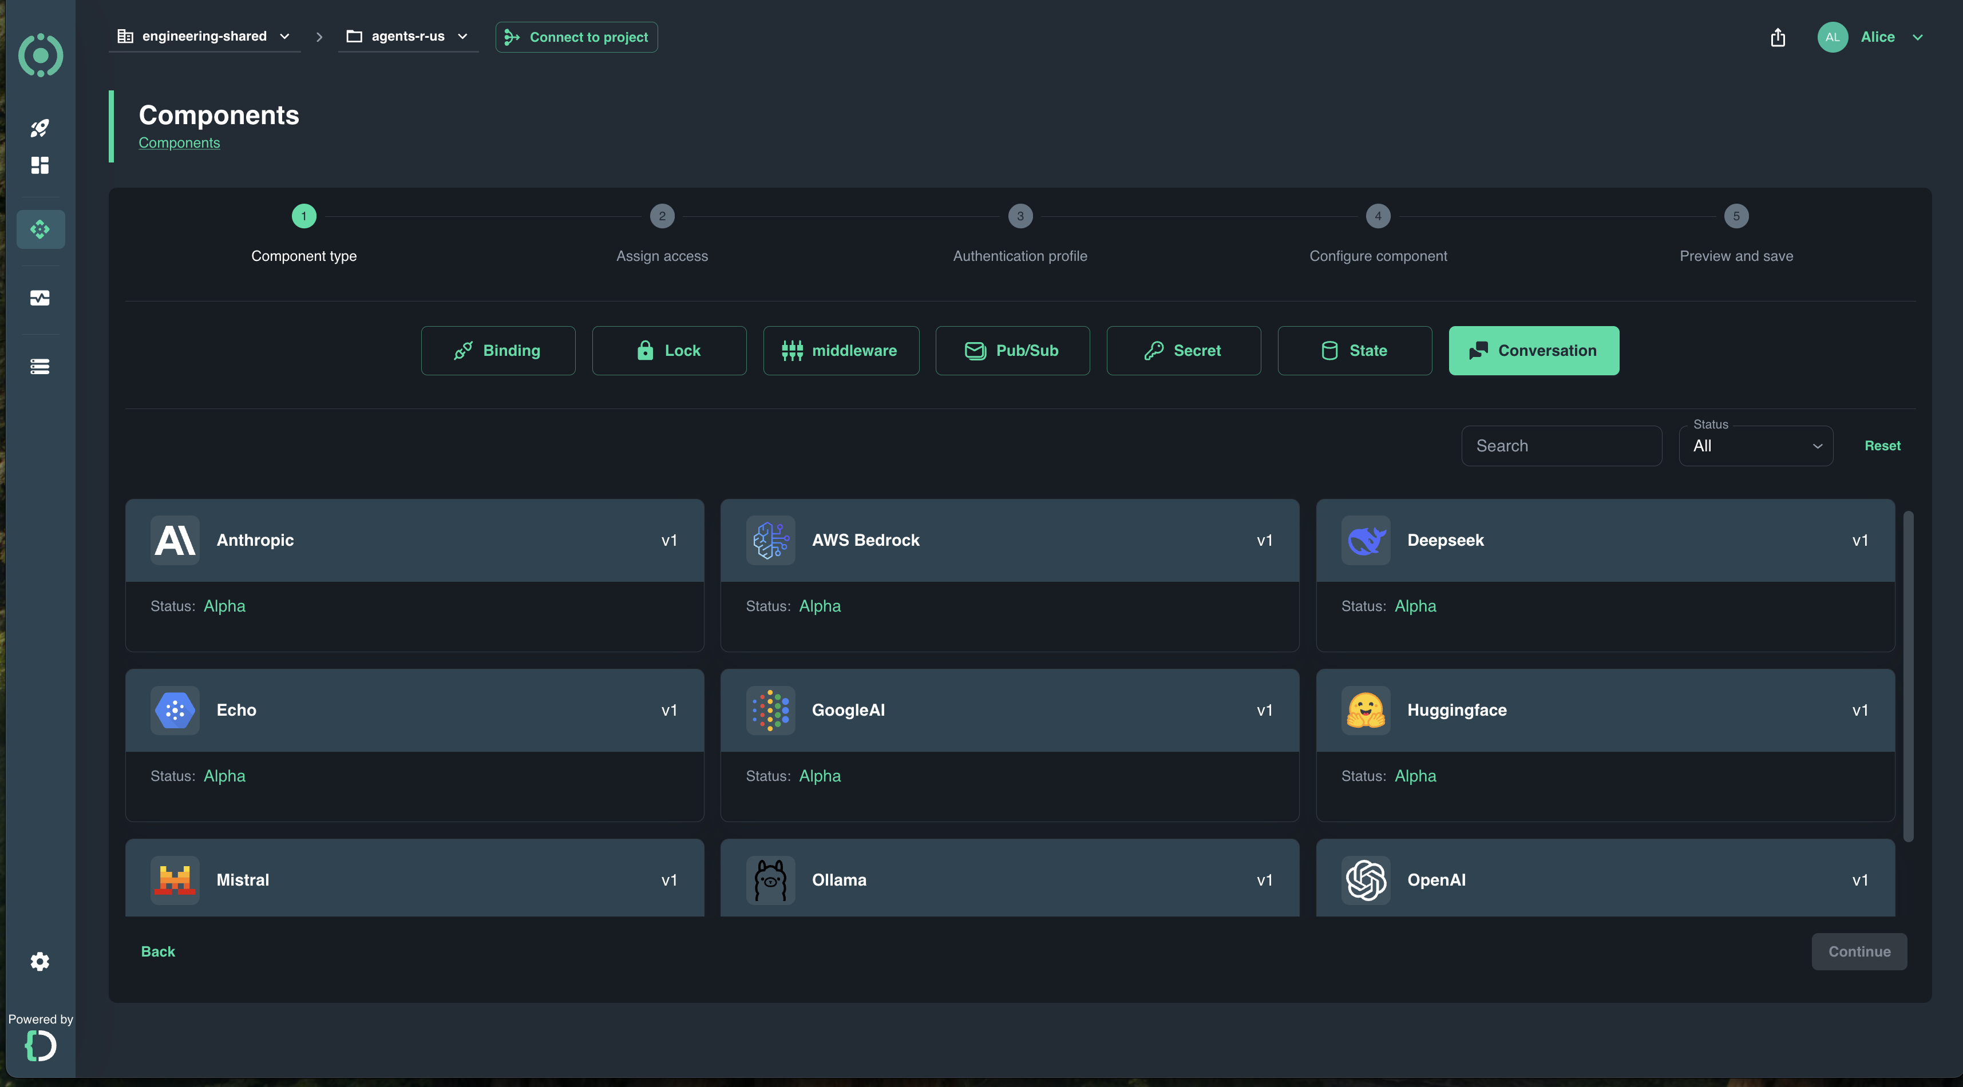
Task: Expand the agents-r-us project dropdown
Action: click(x=407, y=37)
